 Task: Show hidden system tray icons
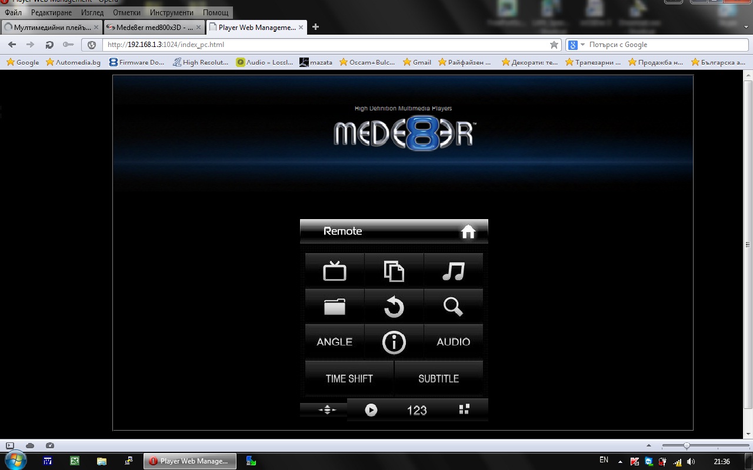coord(620,462)
